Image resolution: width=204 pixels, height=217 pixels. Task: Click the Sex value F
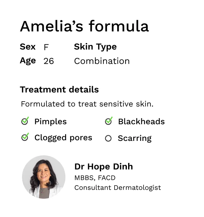point(46,47)
